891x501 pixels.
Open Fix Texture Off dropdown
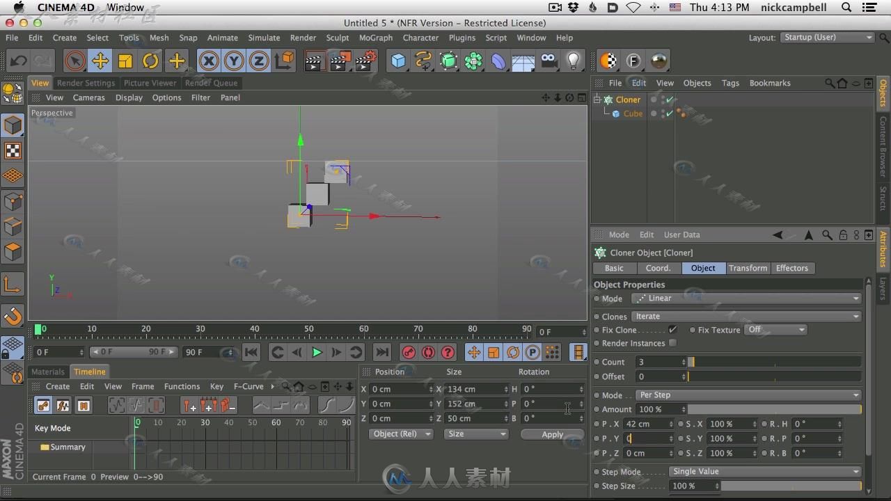[775, 329]
